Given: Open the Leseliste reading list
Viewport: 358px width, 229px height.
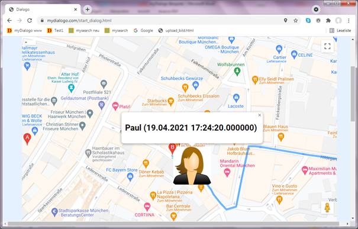Looking at the screenshot, I should (340, 30).
